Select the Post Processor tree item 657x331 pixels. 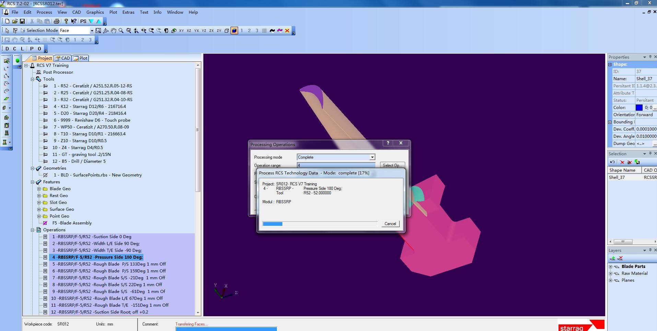pos(58,72)
